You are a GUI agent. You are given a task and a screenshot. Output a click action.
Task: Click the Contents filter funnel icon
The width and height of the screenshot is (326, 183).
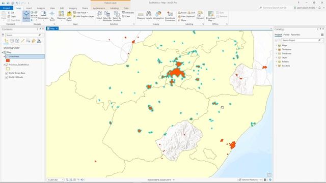3,35
